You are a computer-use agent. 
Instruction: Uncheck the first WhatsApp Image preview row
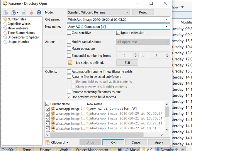pyautogui.click(x=47, y=109)
